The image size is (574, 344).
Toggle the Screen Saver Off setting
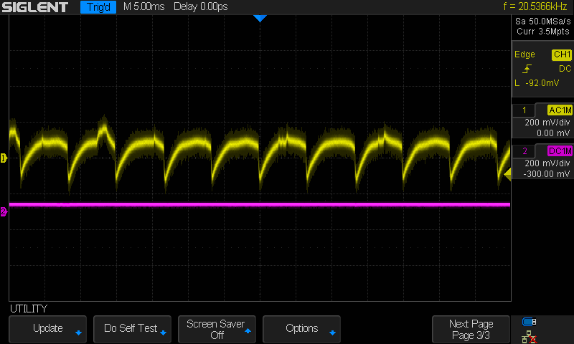click(217, 329)
